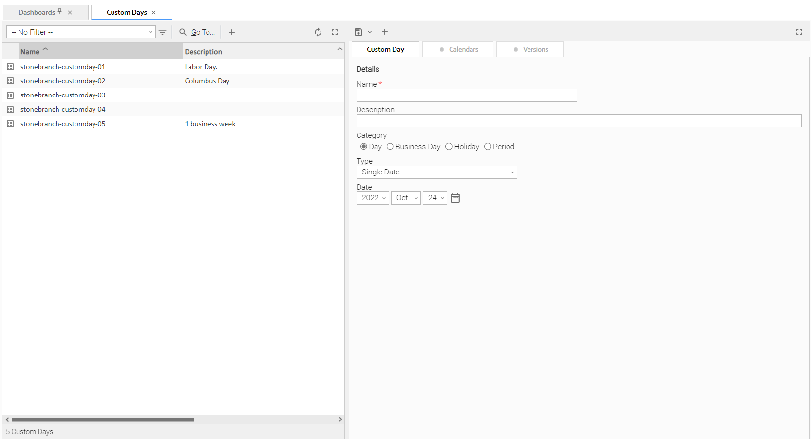Click the horizontal scrollbar under the list

pyautogui.click(x=103, y=420)
